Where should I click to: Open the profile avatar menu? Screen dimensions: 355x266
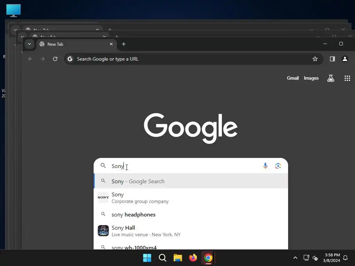(345, 59)
